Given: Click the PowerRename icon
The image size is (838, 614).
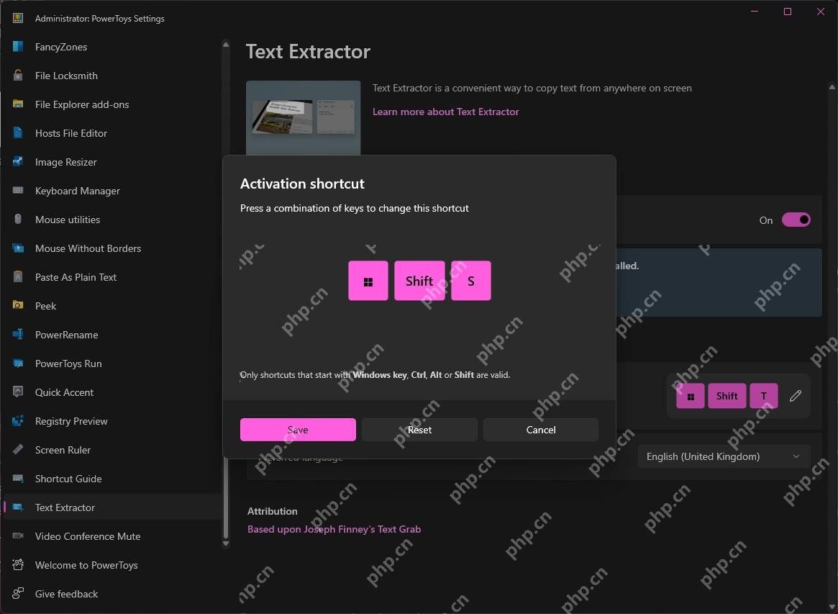Looking at the screenshot, I should pos(18,334).
